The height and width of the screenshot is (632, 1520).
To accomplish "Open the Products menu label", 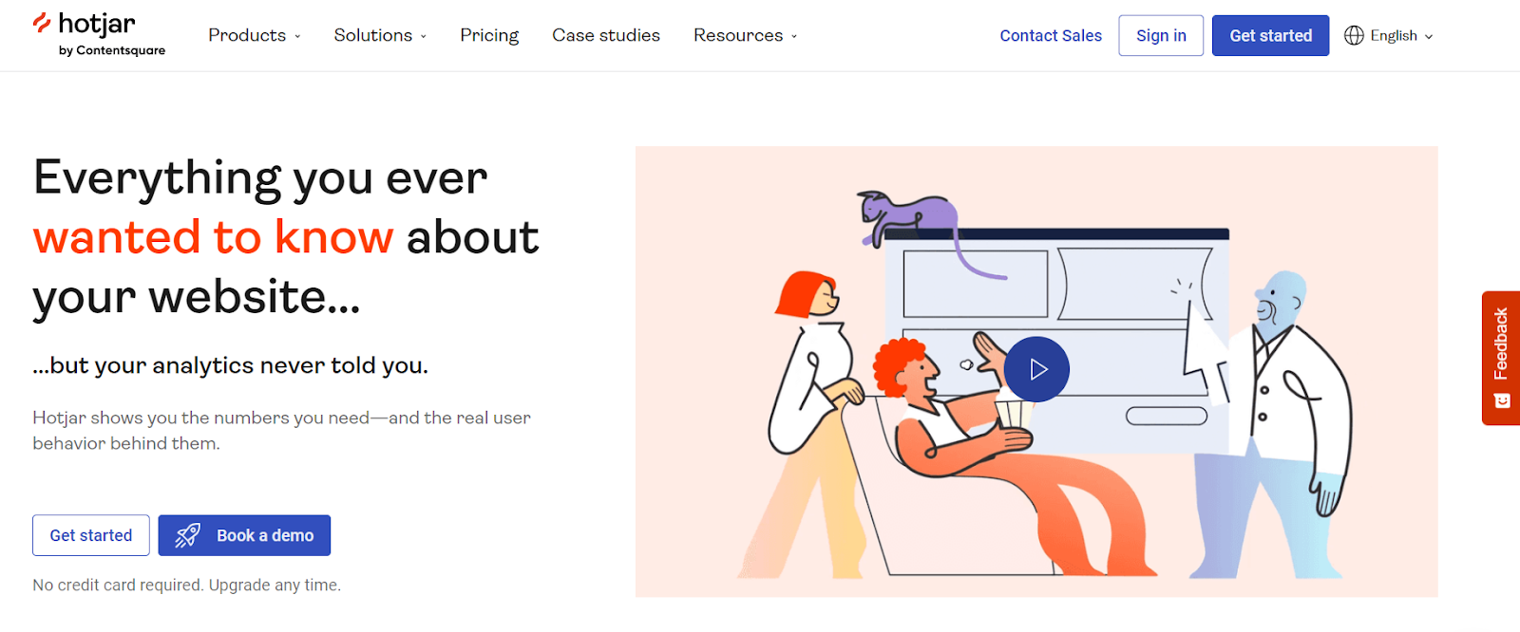I will 247,35.
